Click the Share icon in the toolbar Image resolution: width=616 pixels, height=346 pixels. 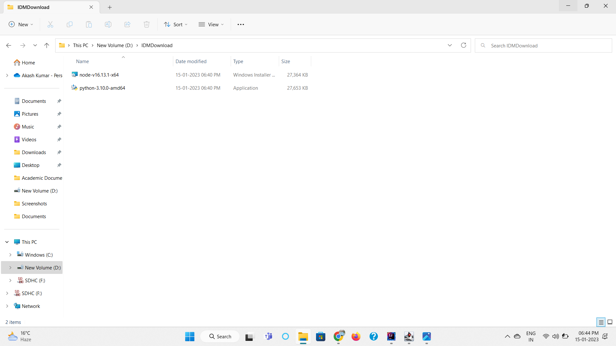[127, 24]
